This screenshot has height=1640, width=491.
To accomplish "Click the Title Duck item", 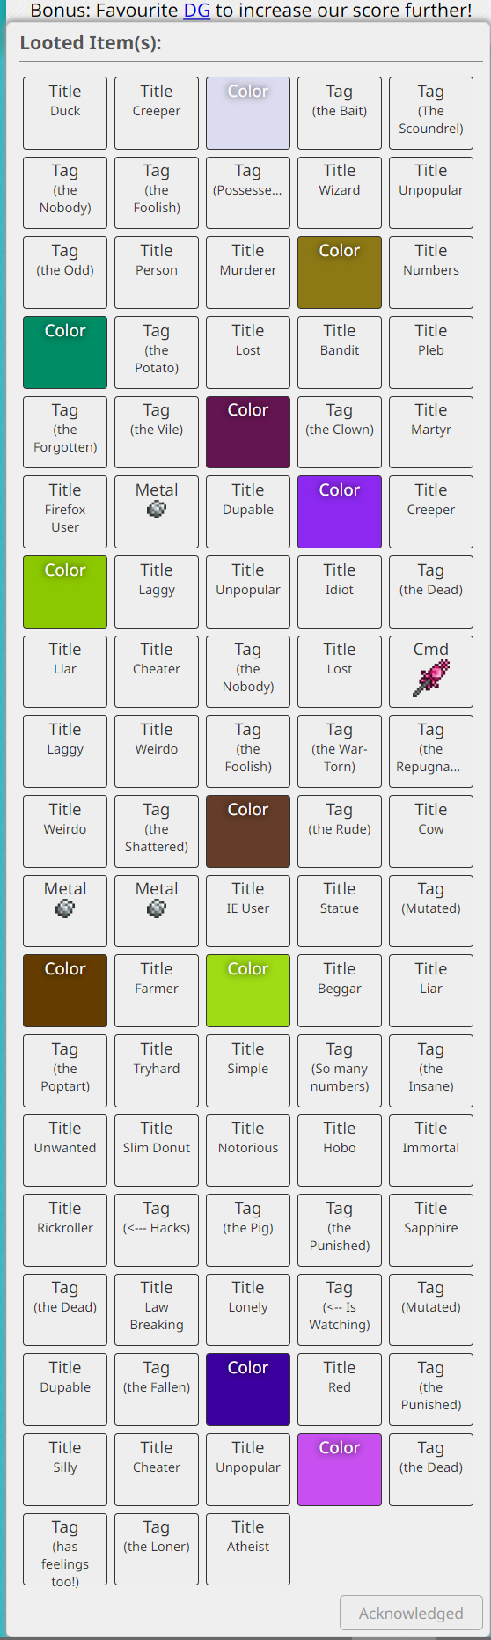I will [x=65, y=113].
